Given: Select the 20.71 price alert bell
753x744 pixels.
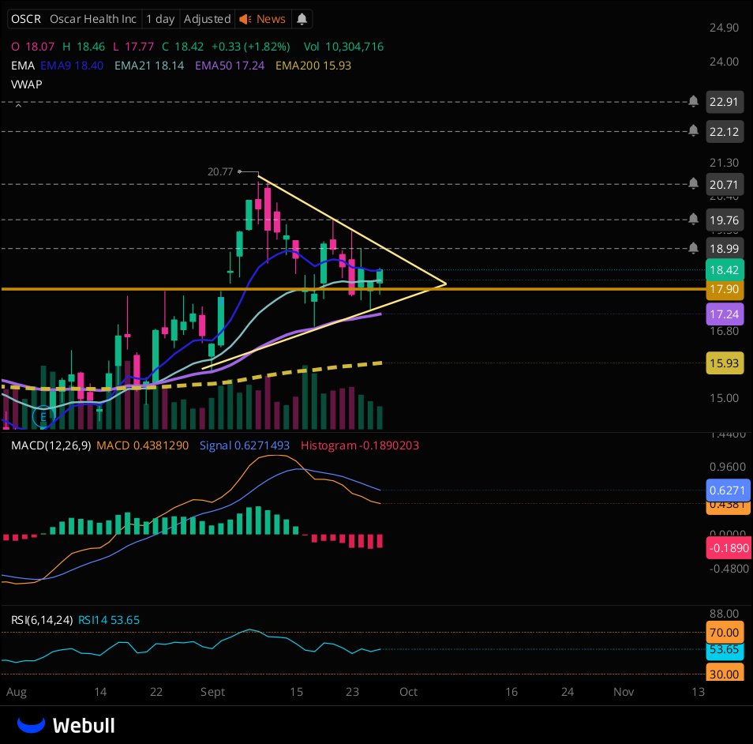Looking at the screenshot, I should pos(693,183).
